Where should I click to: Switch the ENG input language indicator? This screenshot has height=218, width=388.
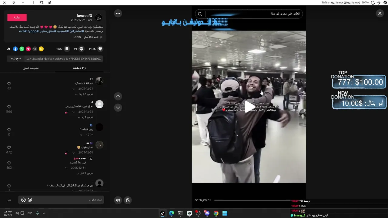(x=30, y=213)
